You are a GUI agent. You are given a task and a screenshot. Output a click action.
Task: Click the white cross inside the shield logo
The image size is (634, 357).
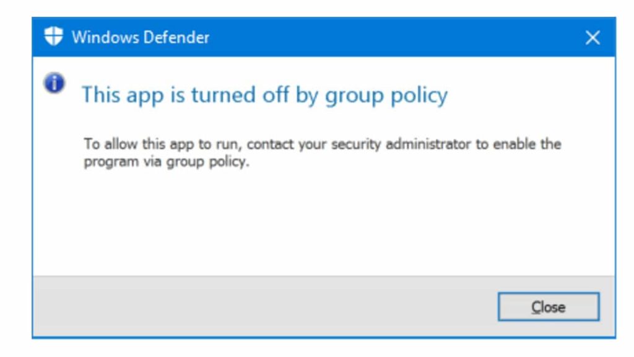point(53,37)
